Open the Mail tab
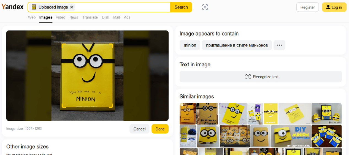Image resolution: width=349 pixels, height=155 pixels. click(117, 17)
